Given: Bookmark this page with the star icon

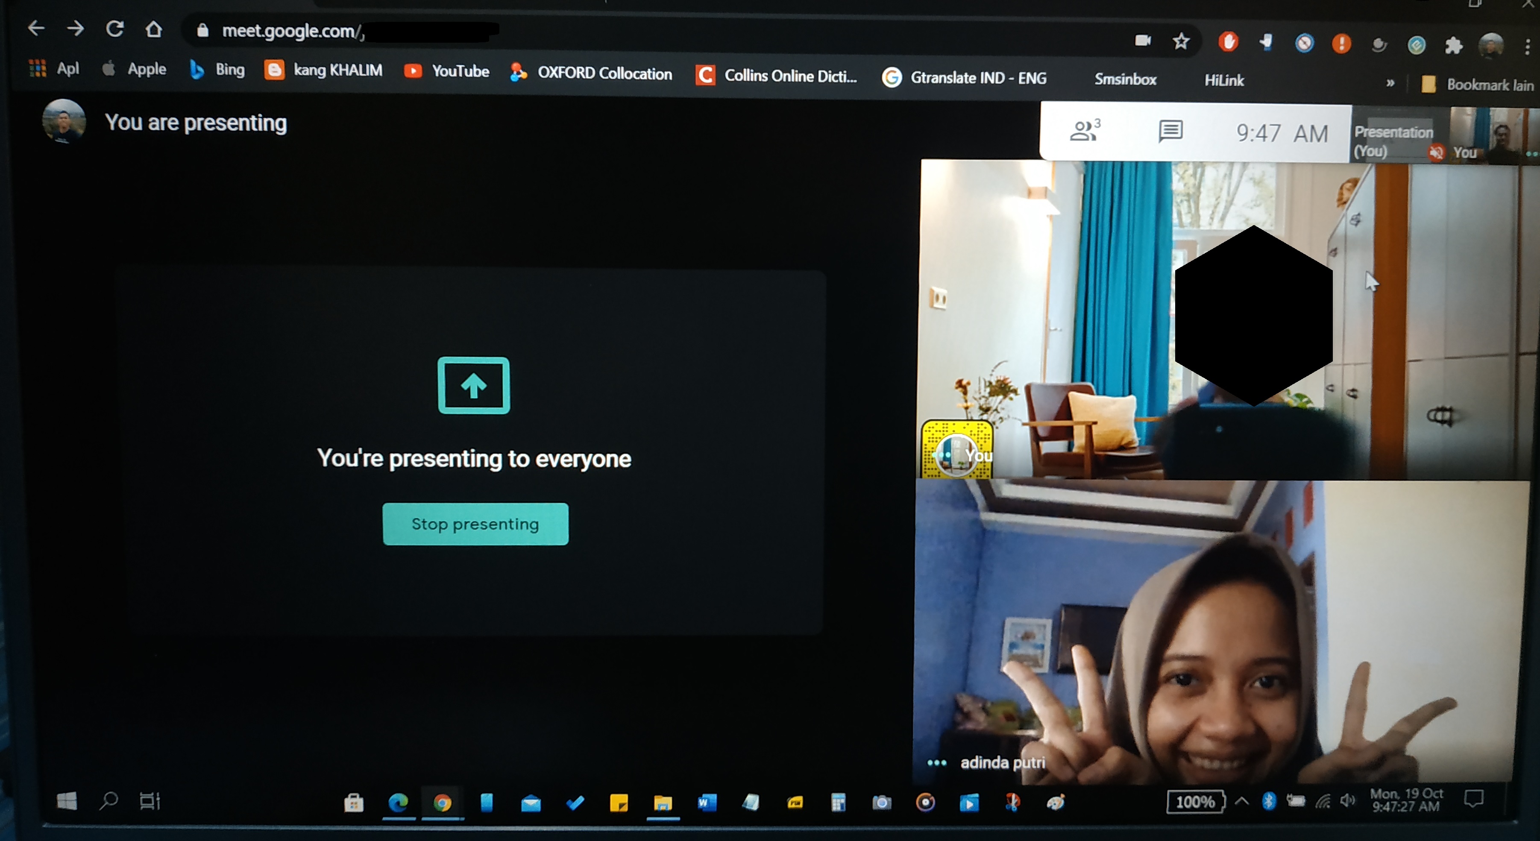Looking at the screenshot, I should tap(1181, 41).
